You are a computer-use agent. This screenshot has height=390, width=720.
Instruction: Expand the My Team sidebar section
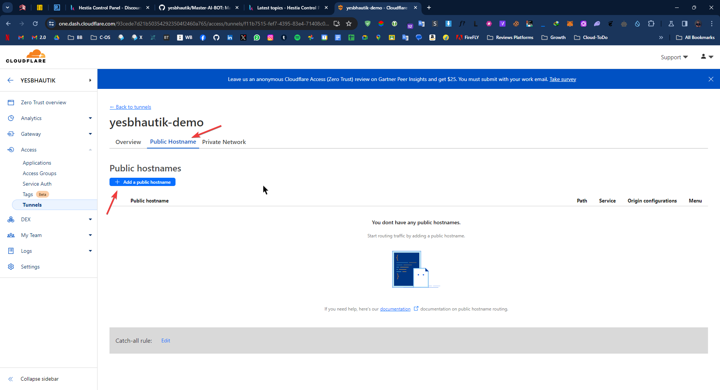tap(90, 235)
